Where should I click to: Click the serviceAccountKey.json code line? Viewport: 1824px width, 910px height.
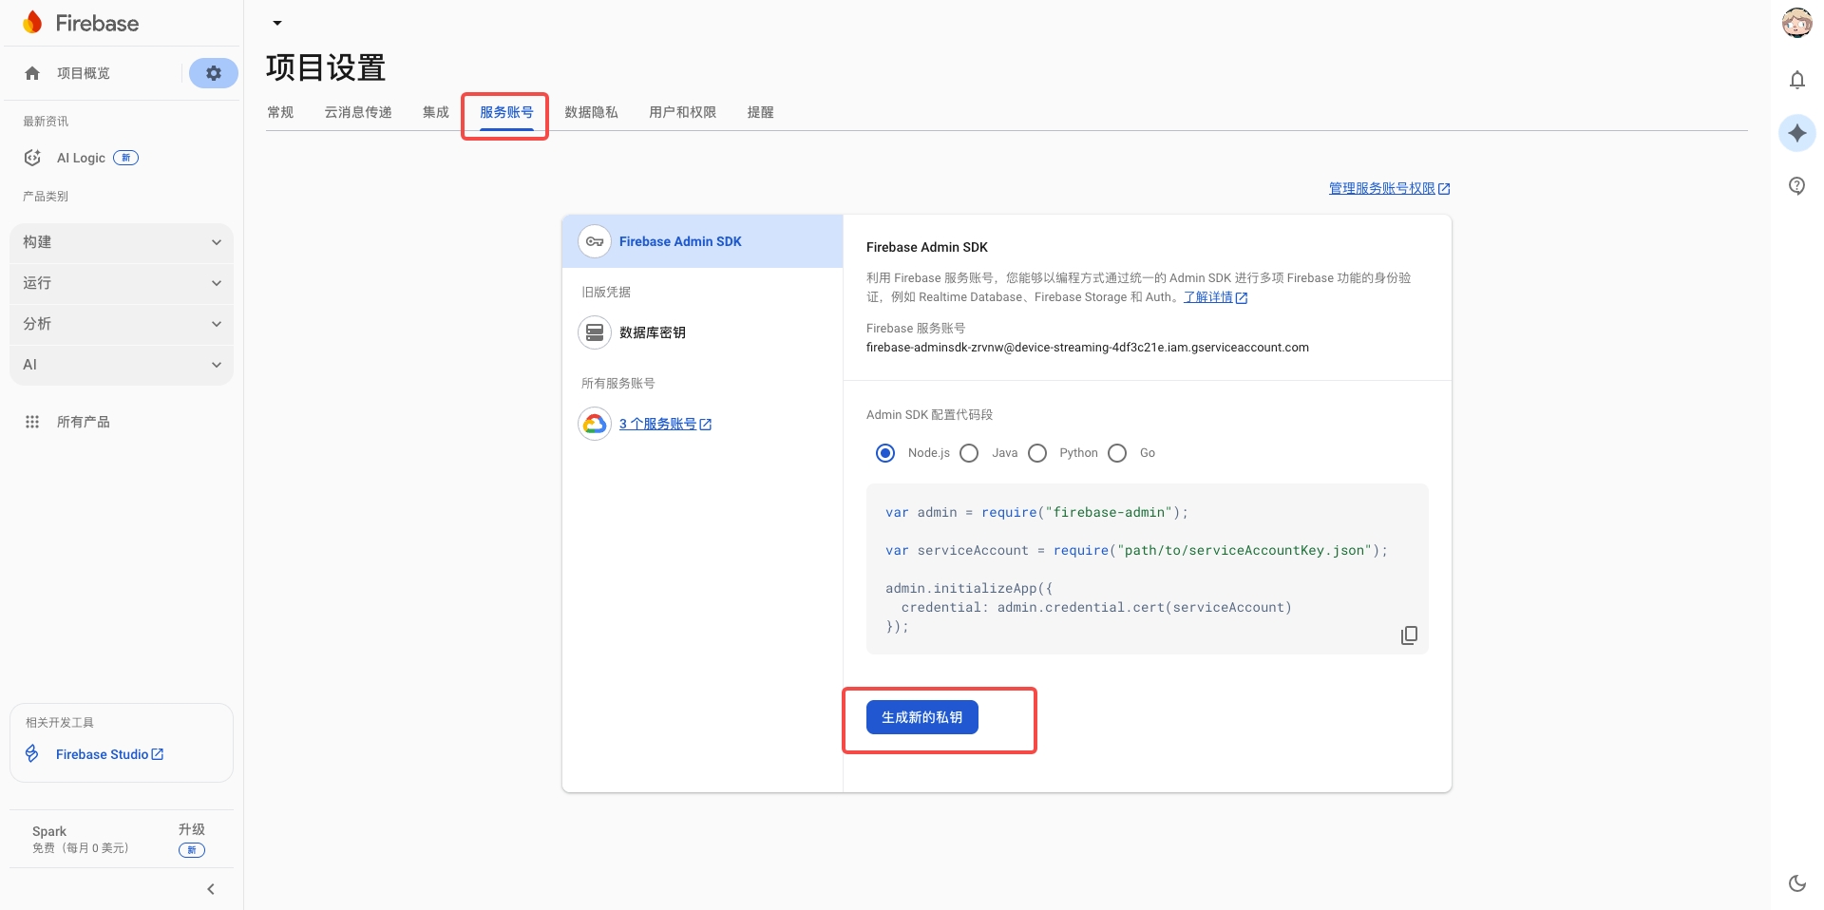[1136, 550]
